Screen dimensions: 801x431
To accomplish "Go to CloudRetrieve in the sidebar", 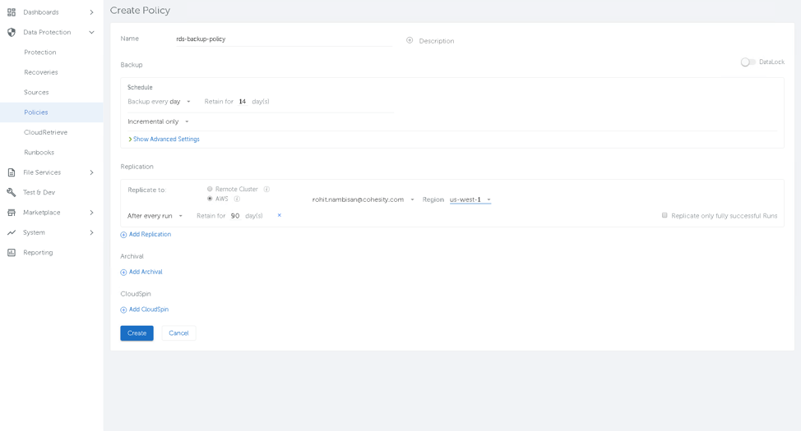I will tap(46, 132).
